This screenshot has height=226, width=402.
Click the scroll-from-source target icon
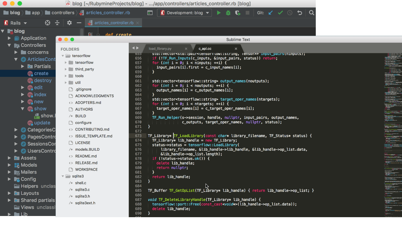click(x=47, y=23)
